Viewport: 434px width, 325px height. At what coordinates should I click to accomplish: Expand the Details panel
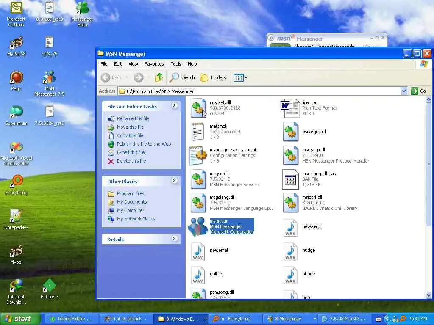click(174, 239)
